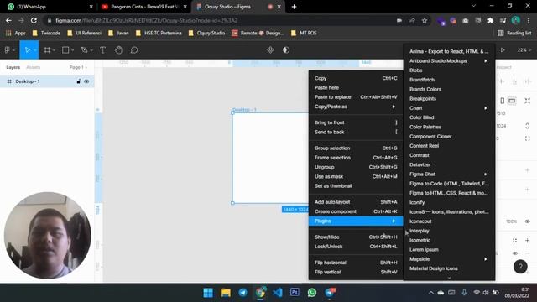Select the Hand tool
This screenshot has height=302, width=537.
point(118,50)
